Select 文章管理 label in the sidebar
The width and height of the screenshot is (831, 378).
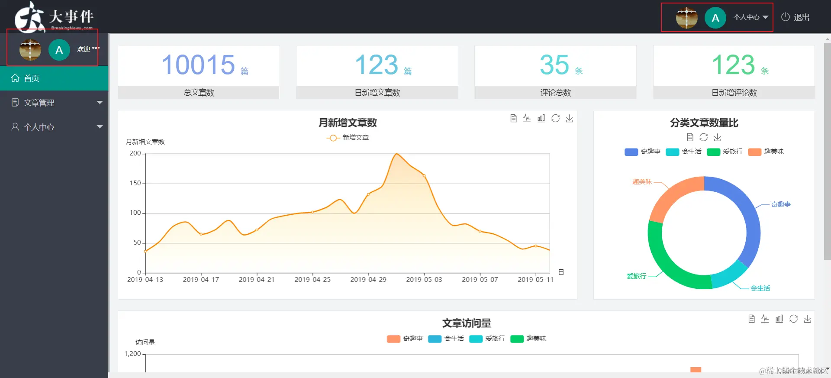39,103
